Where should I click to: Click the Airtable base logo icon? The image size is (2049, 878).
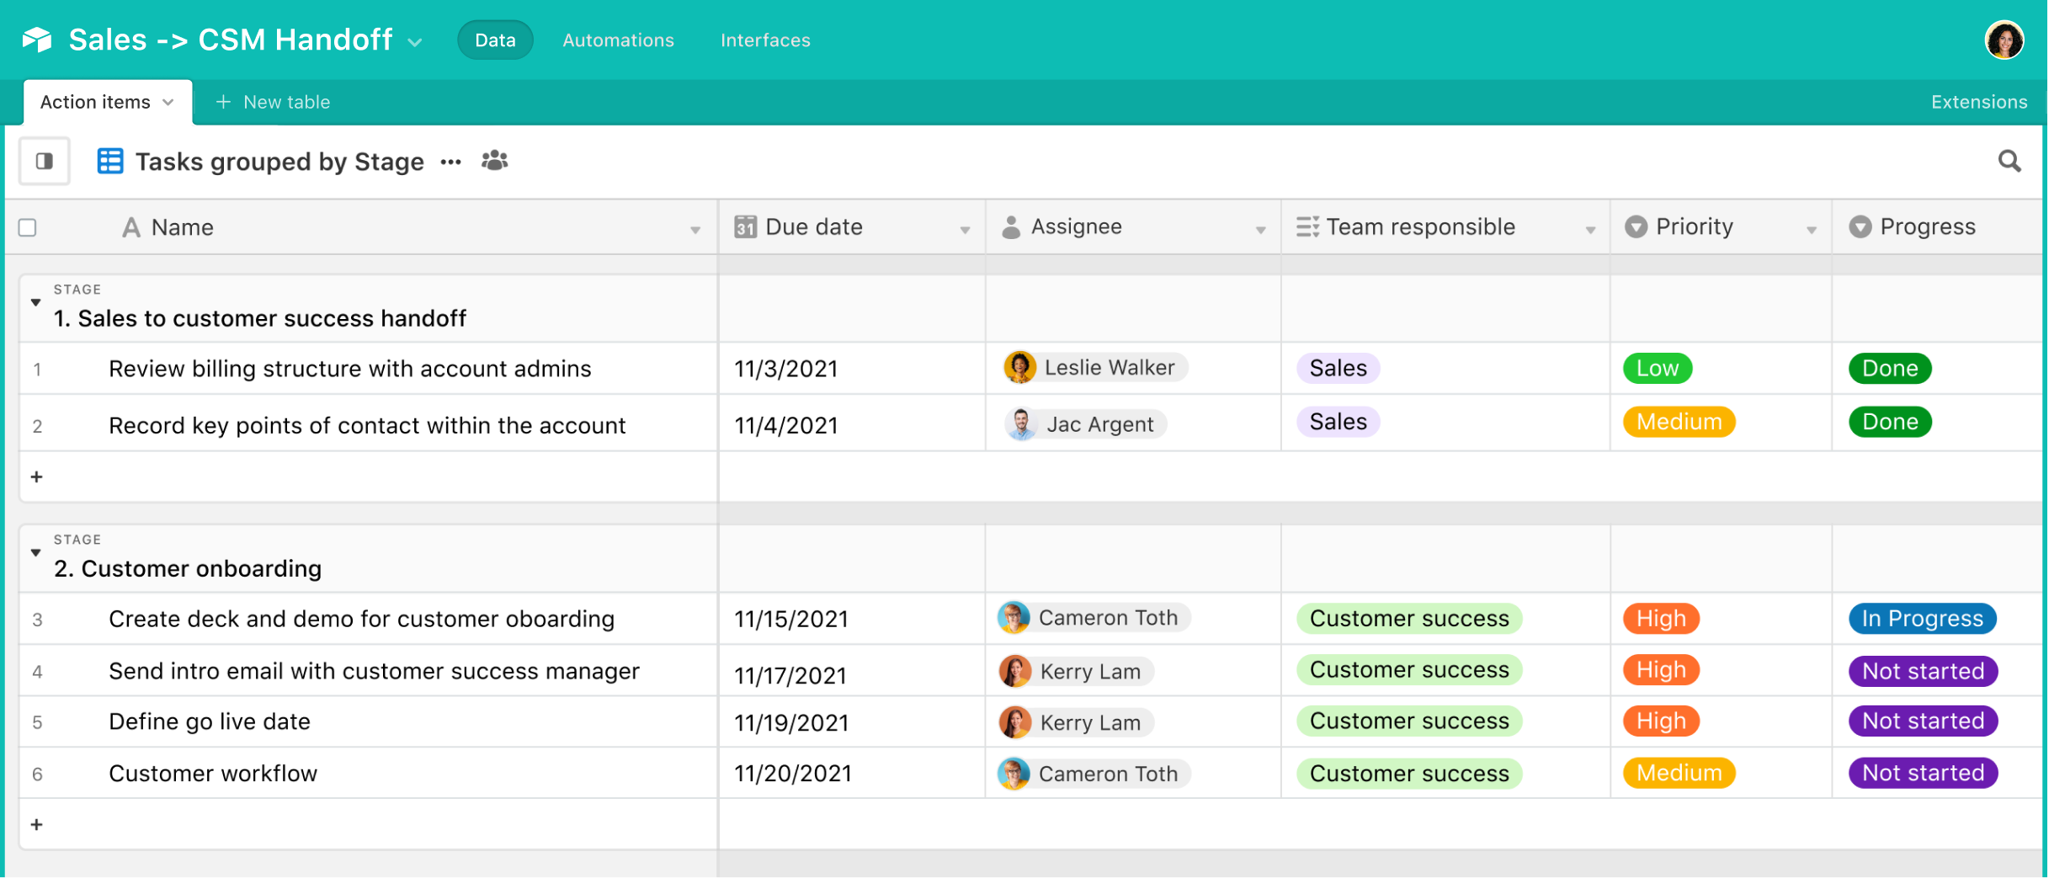click(37, 40)
